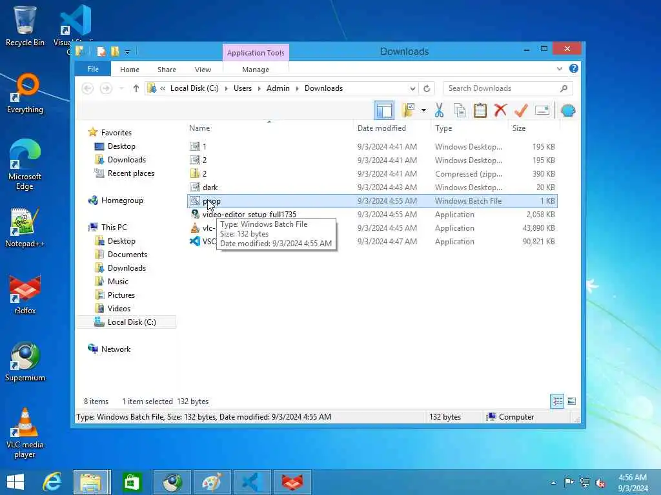Select Local Disk (C:) in navigation pane
The height and width of the screenshot is (495, 661).
pos(132,322)
